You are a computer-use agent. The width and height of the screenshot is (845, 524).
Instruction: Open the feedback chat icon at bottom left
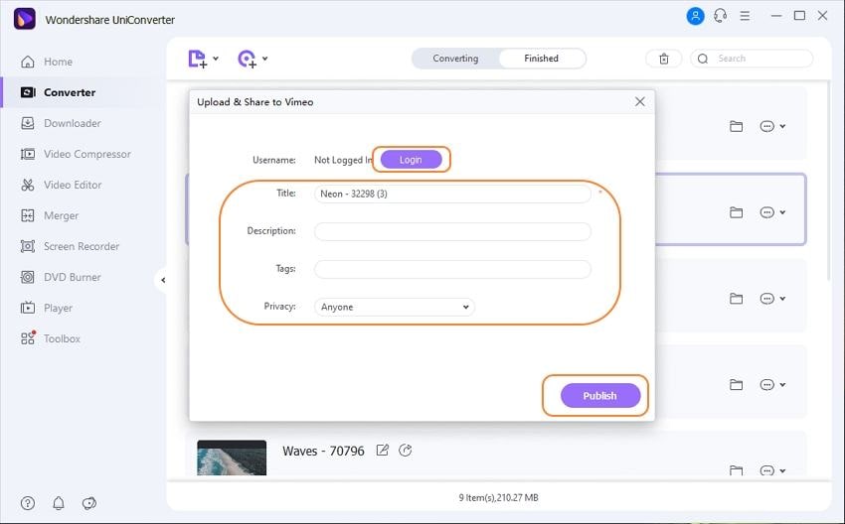[x=88, y=503]
